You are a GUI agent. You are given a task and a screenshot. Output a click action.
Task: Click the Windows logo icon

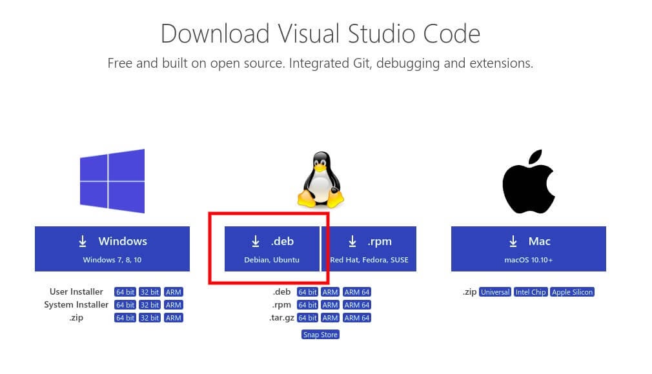coord(113,181)
